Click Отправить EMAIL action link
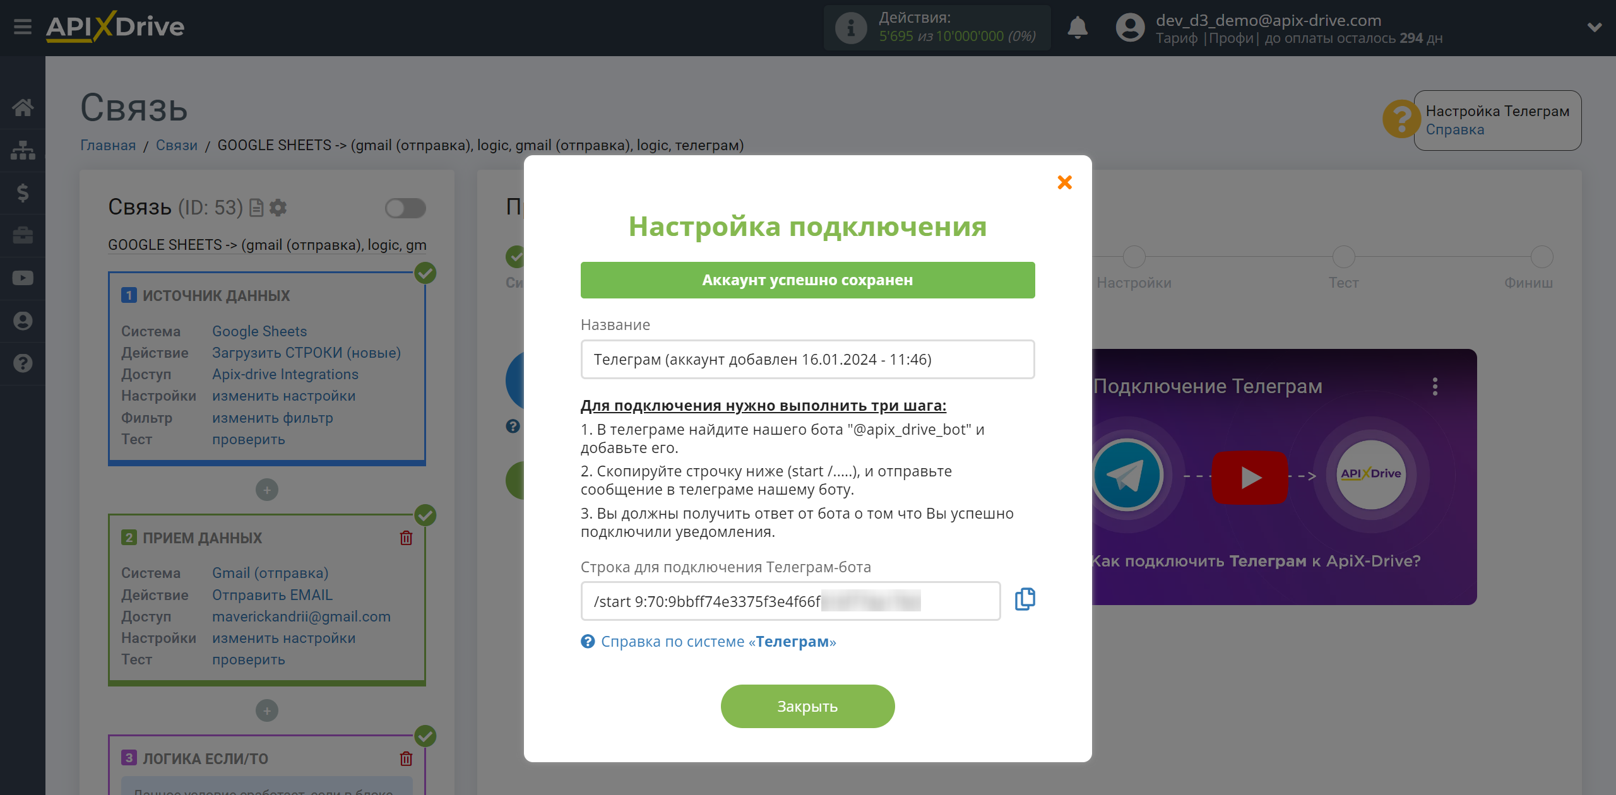Screen dimensions: 1616x795 click(x=272, y=595)
